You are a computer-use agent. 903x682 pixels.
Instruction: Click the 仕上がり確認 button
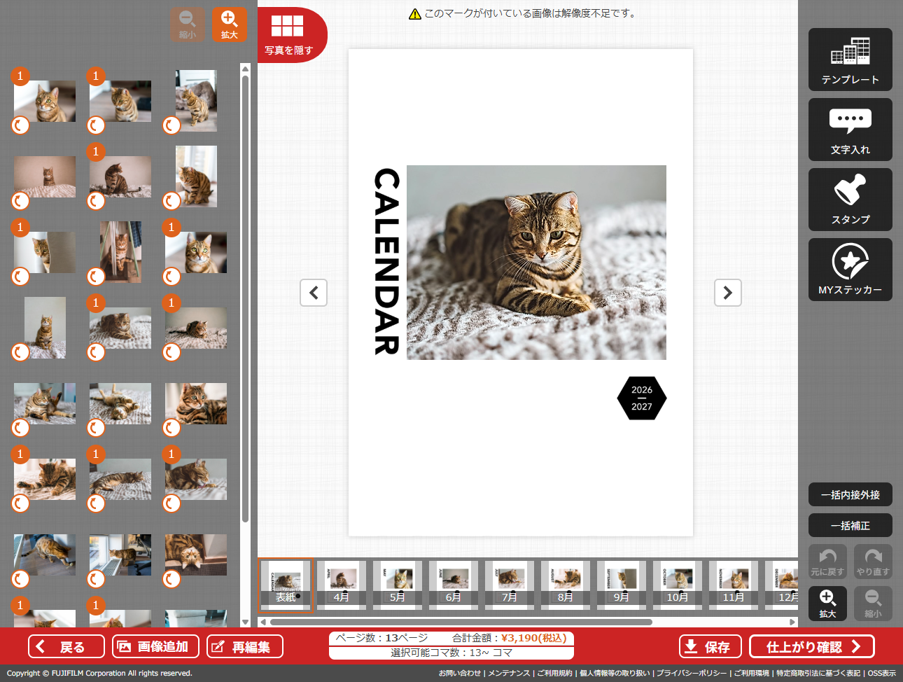812,646
